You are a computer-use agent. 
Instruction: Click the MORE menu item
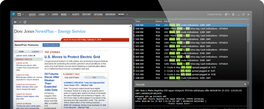point(121,15)
